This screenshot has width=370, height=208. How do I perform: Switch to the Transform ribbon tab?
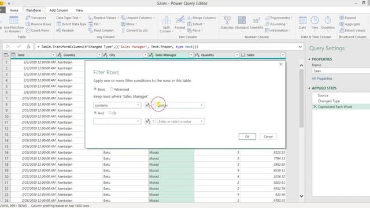point(34,10)
